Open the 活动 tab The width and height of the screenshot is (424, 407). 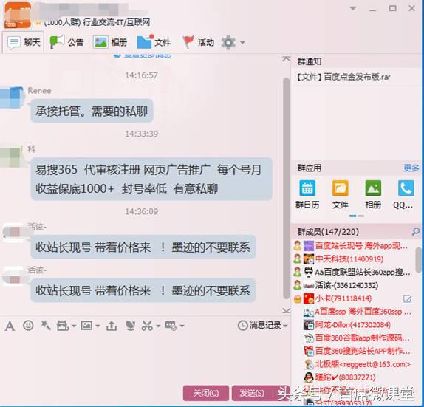(x=198, y=42)
